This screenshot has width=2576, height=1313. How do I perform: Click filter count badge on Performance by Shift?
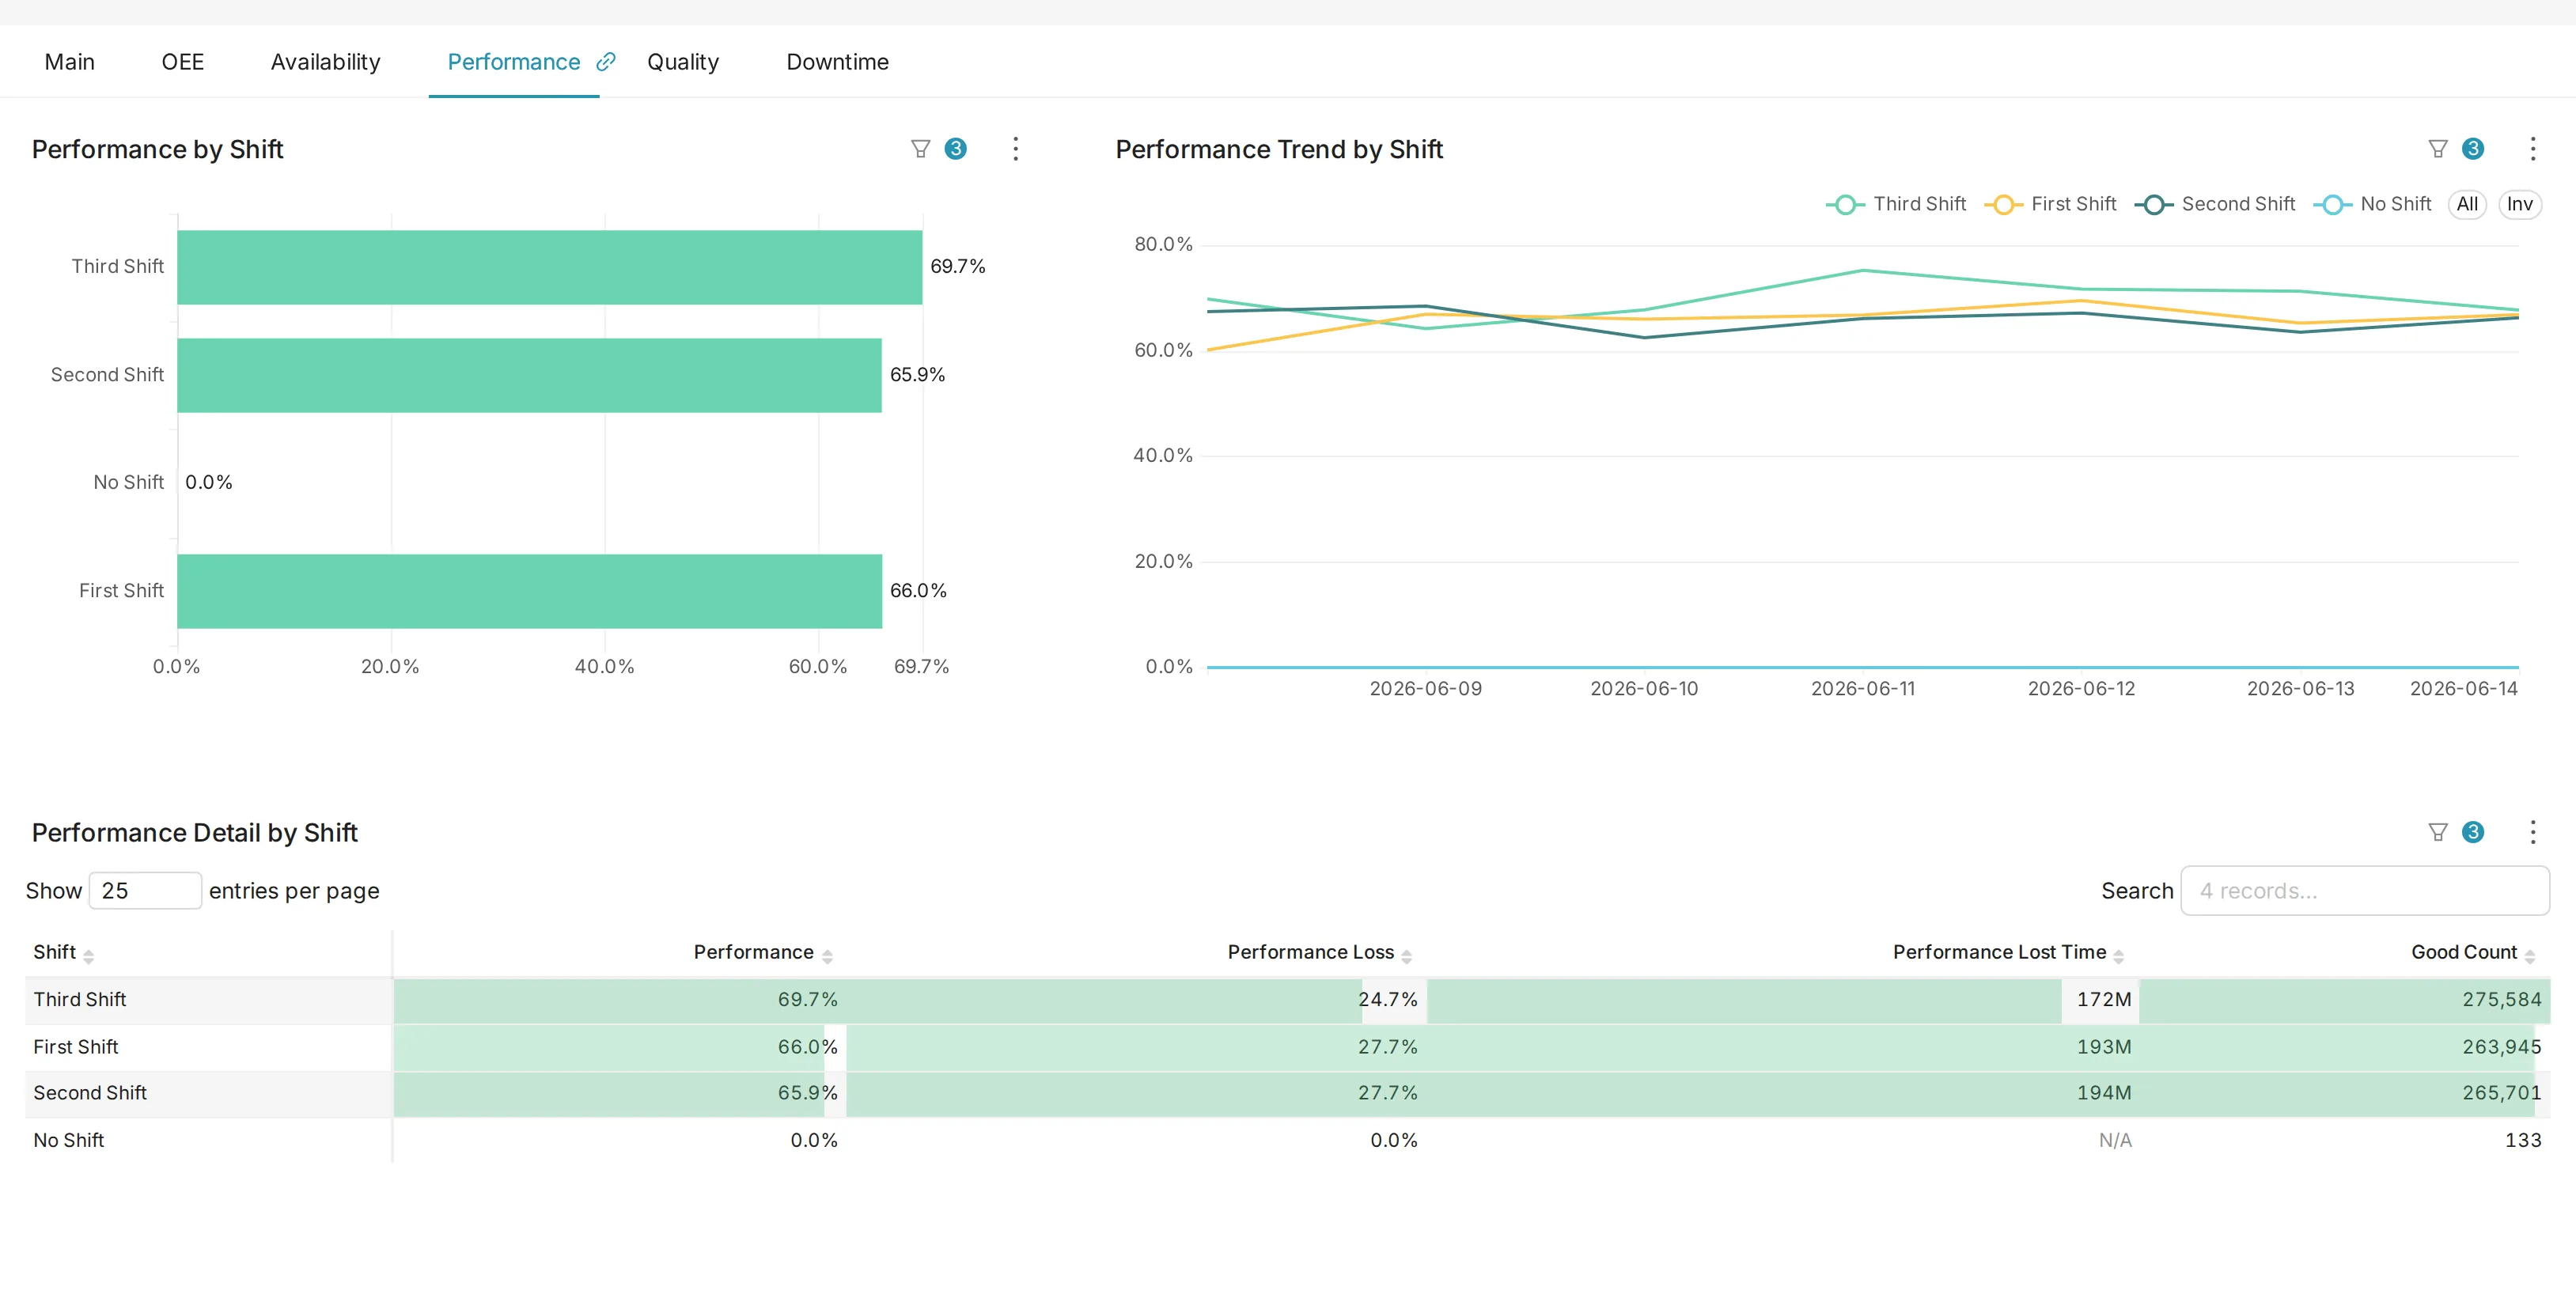point(956,149)
